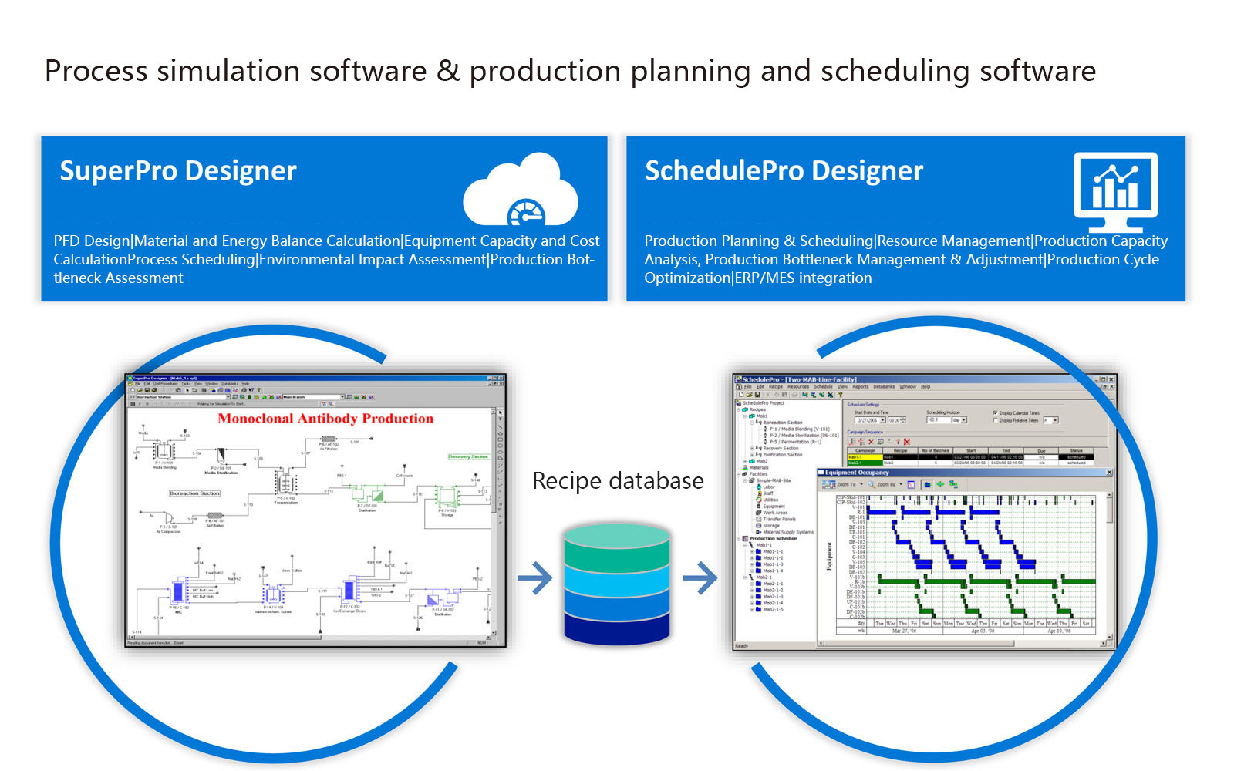
Task: Select Storage item in SchedulePro tree
Action: pyautogui.click(x=768, y=526)
